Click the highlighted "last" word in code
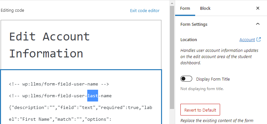Viewport: 267px width, 124px height. (92, 96)
